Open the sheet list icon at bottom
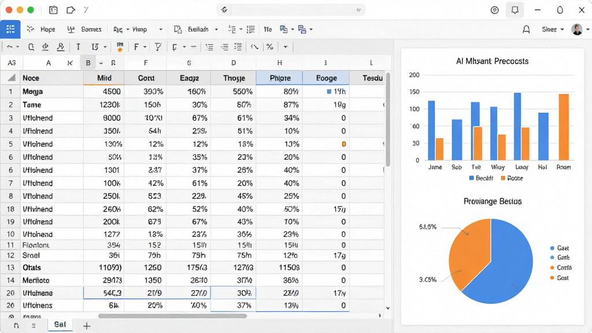Viewport: 592px width, 333px height. click(x=34, y=325)
